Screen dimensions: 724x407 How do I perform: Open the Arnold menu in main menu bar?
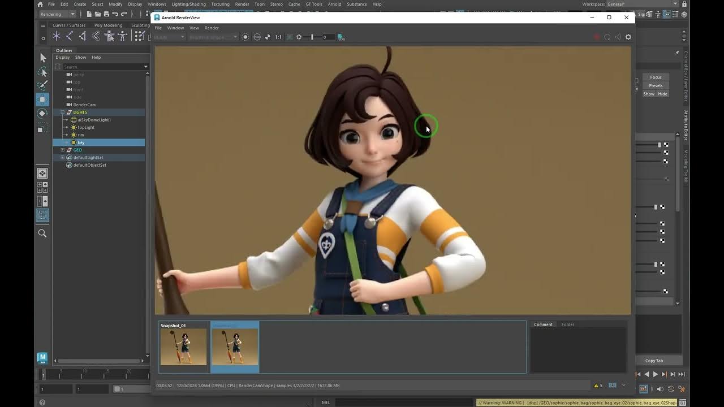[334, 4]
